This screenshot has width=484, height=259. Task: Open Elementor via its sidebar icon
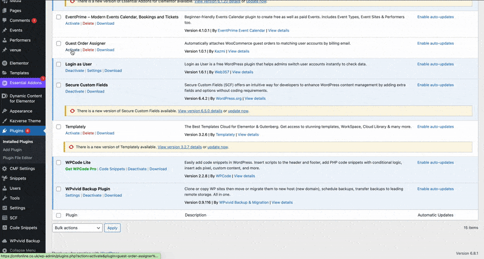coord(5,63)
